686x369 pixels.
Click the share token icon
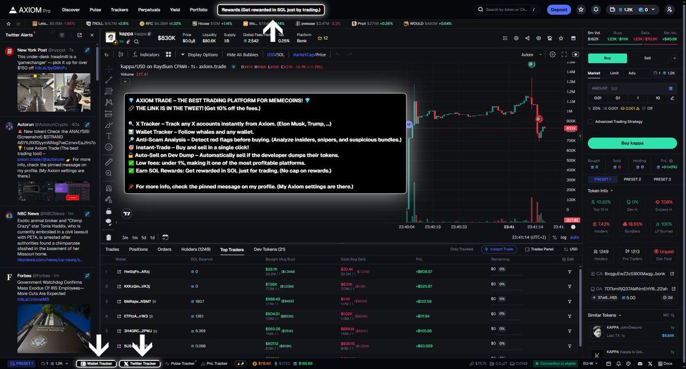[527, 38]
